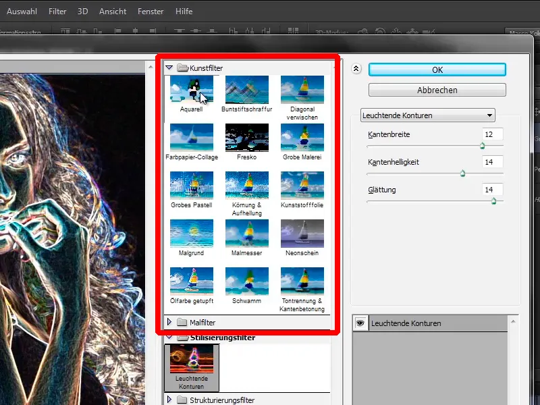The height and width of the screenshot is (405, 540).
Task: Open the Hilfe menu
Action: pos(184,11)
